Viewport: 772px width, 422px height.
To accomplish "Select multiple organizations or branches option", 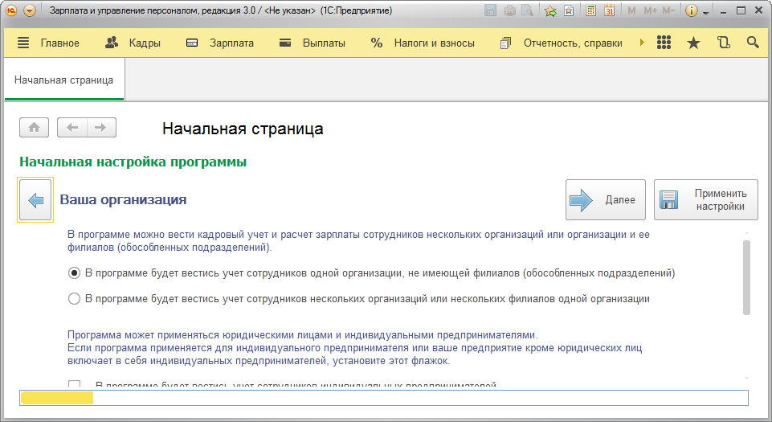I will [75, 299].
